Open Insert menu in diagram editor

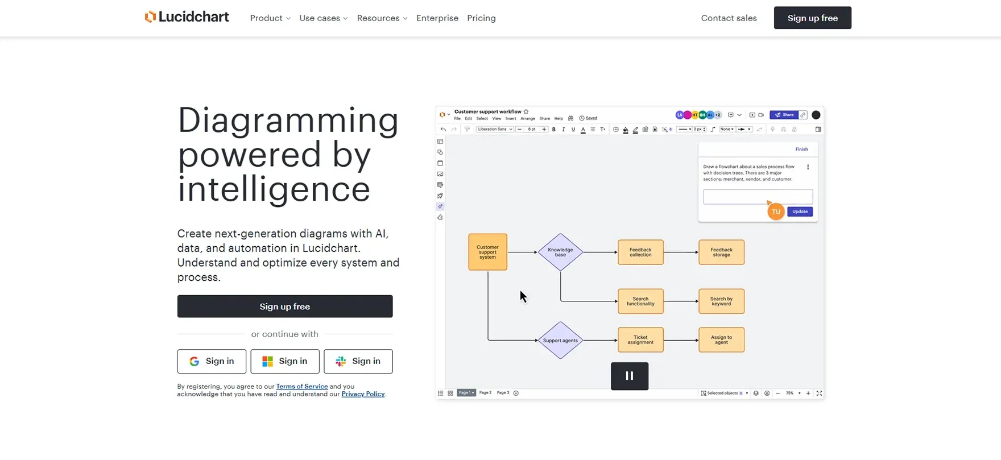(x=511, y=118)
